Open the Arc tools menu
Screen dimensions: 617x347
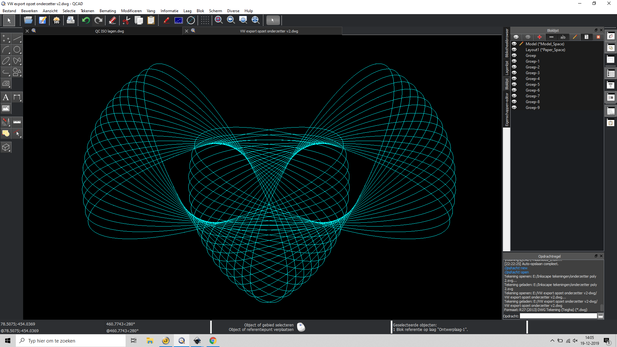click(x=6, y=49)
